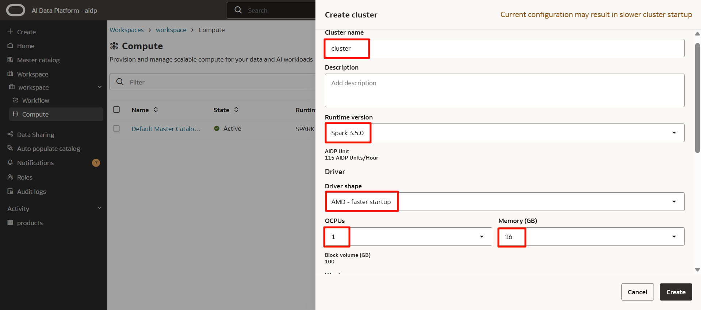Viewport: 701px width, 310px height.
Task: Open Default Master Catalog cluster link
Action: coord(166,129)
